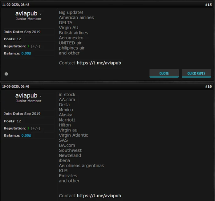Screen dimensions: 215x201
Task: Click the 'DELTA' line in post #15
Action: [x=66, y=22]
